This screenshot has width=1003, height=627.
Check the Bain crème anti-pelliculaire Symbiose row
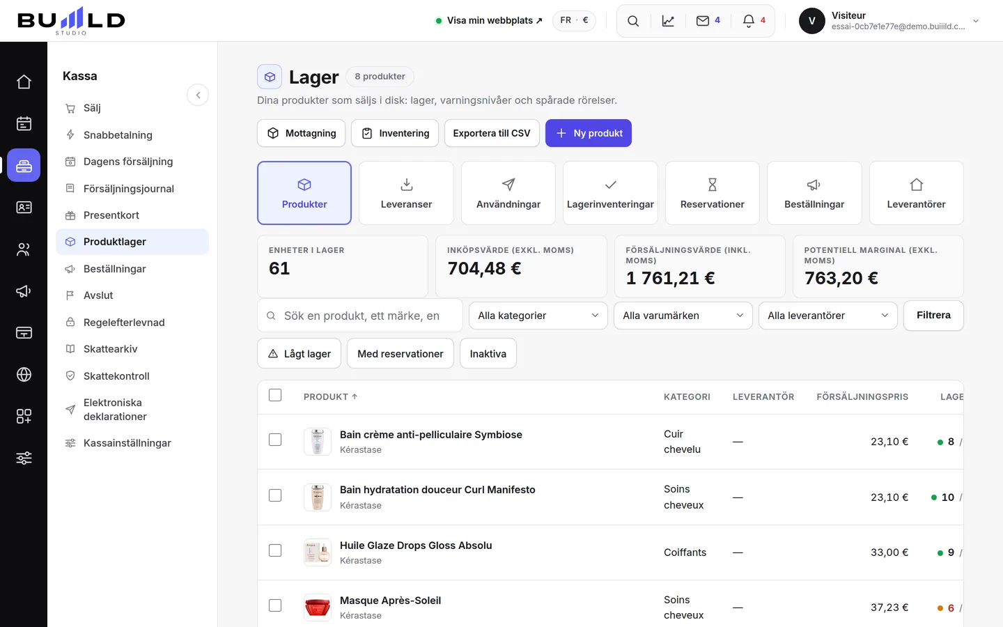tap(275, 440)
